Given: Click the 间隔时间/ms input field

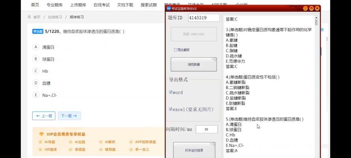Looking at the screenshot, I should point(206,129).
